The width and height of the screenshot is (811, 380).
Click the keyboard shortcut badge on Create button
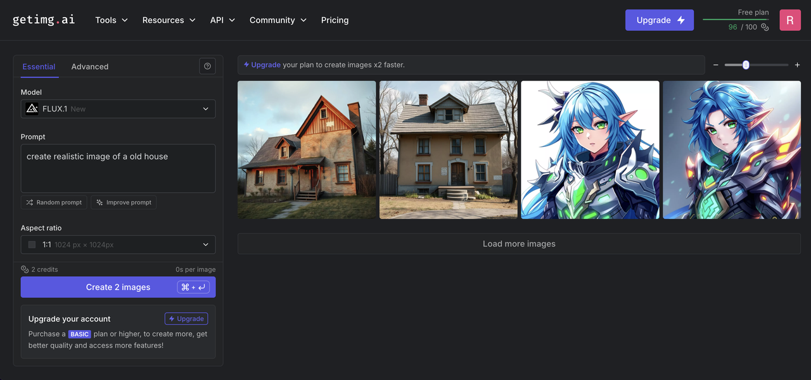(193, 287)
